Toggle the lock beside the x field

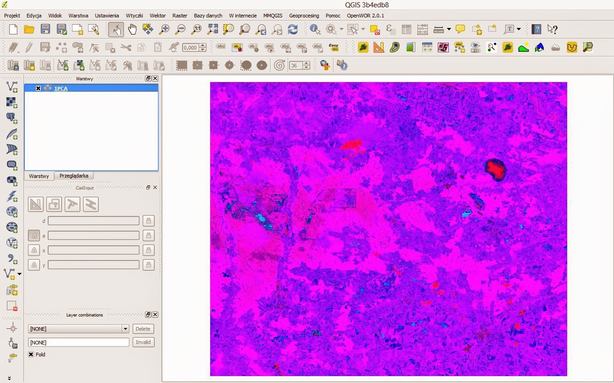(148, 250)
